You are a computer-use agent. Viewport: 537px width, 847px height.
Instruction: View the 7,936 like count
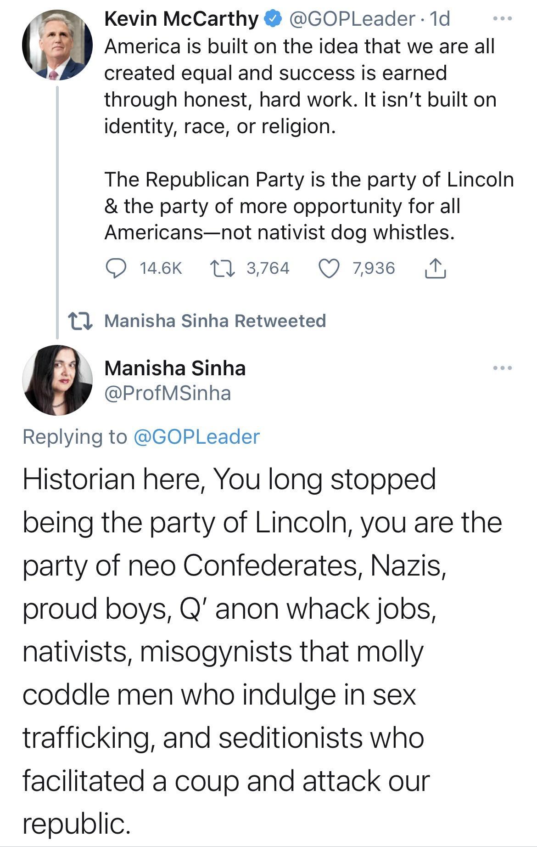pos(374,268)
